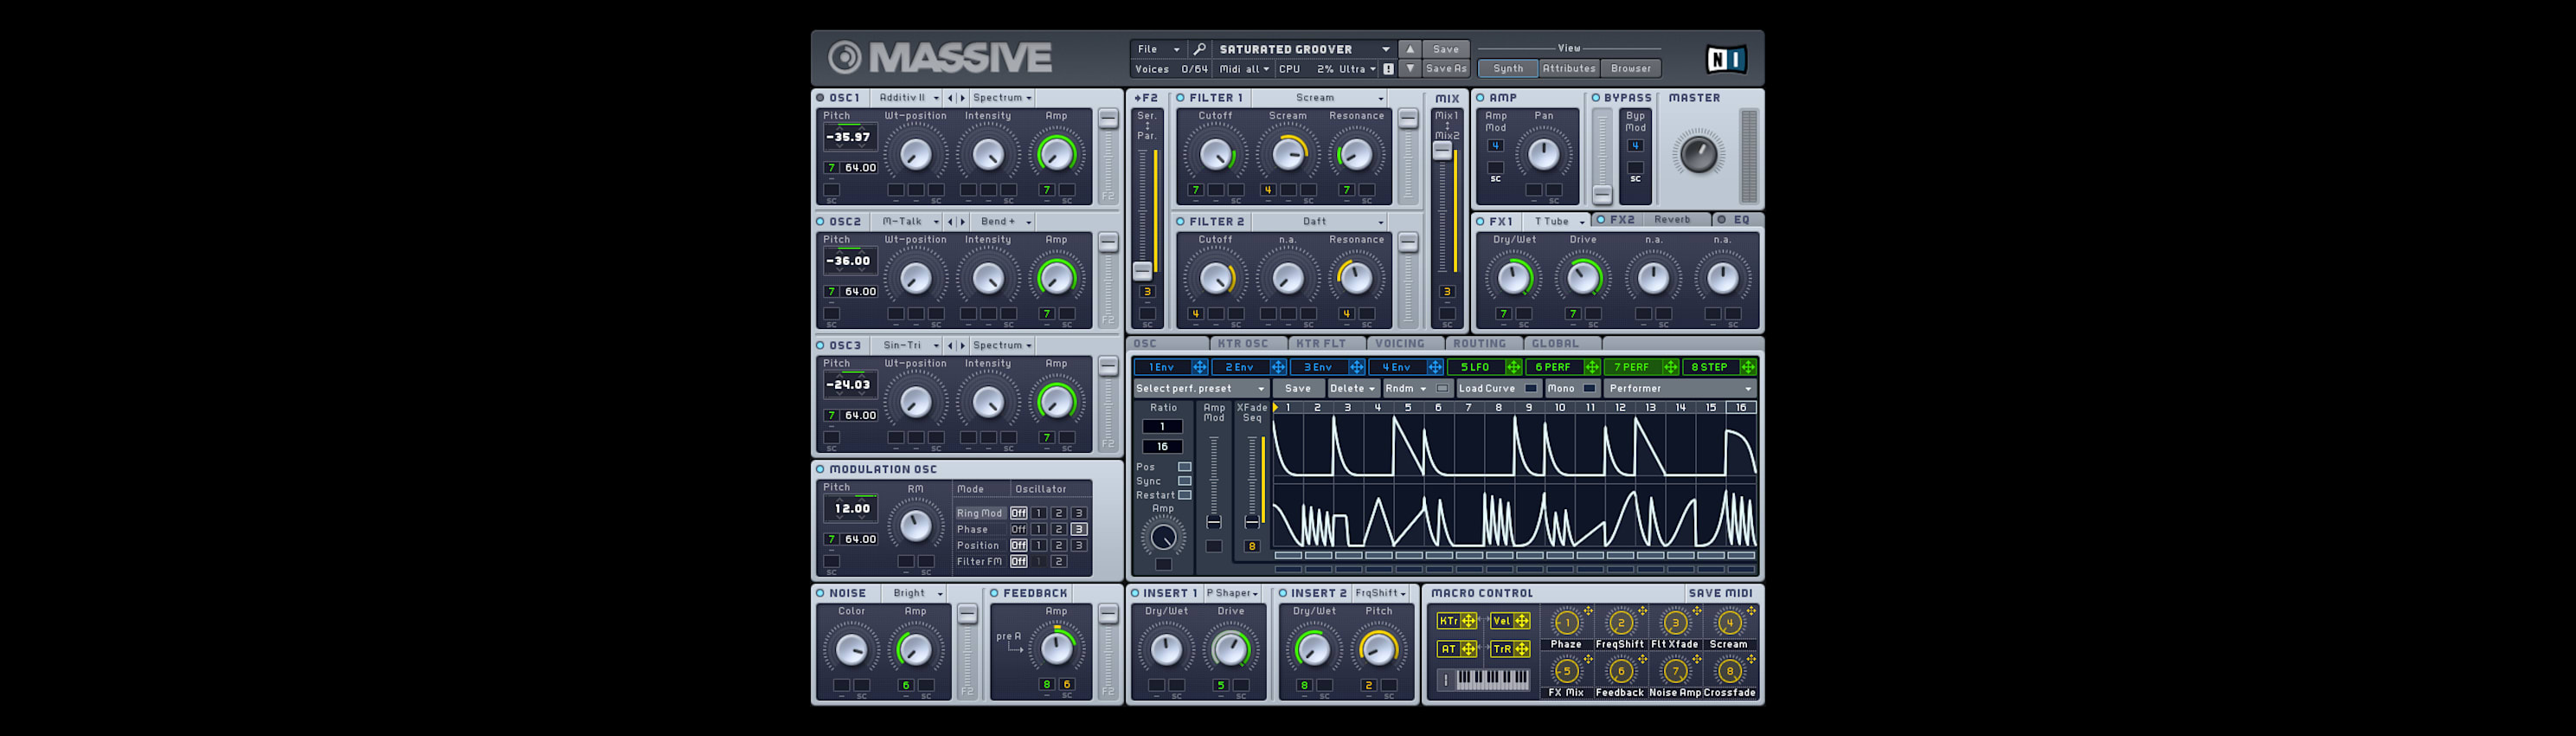Enable the Restart checkbox in performer
The width and height of the screenshot is (2576, 736).
pyautogui.click(x=1185, y=495)
